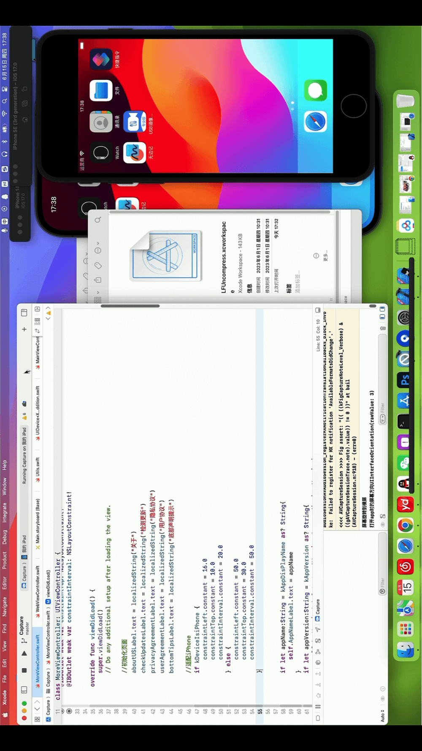Viewport: 422px width, 751px height.
Task: Open Environment Overrides icon in debug bar
Action: click(x=318, y=640)
